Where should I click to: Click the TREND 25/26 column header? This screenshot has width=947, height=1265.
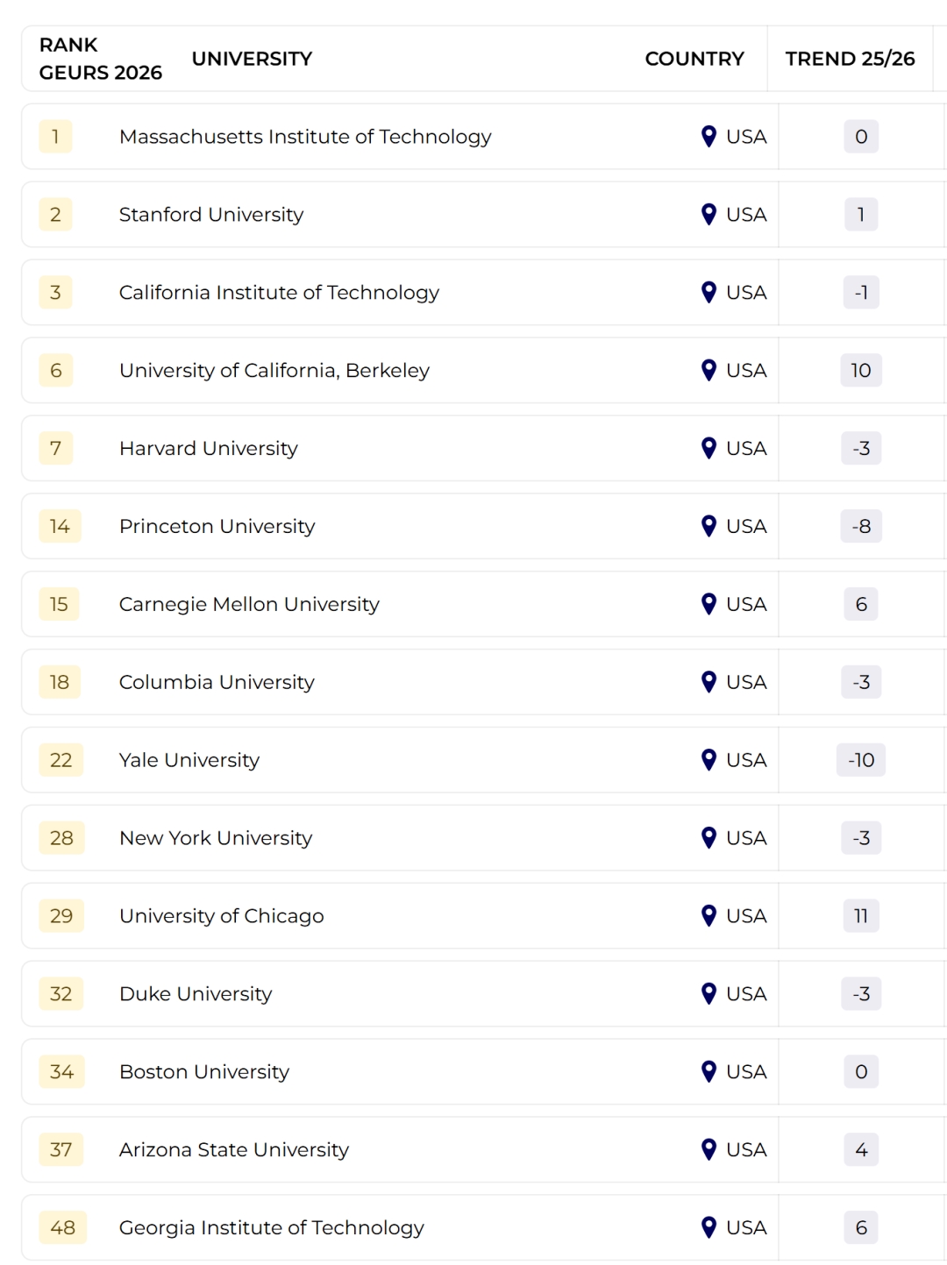tap(850, 59)
